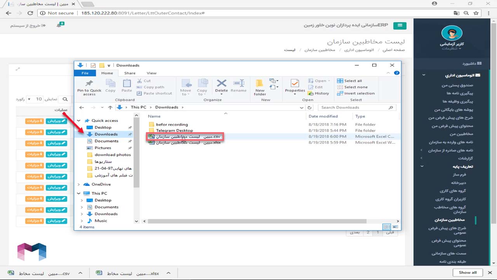Bookmark this page with the star icon
497x280 pixels.
[x=476, y=13]
